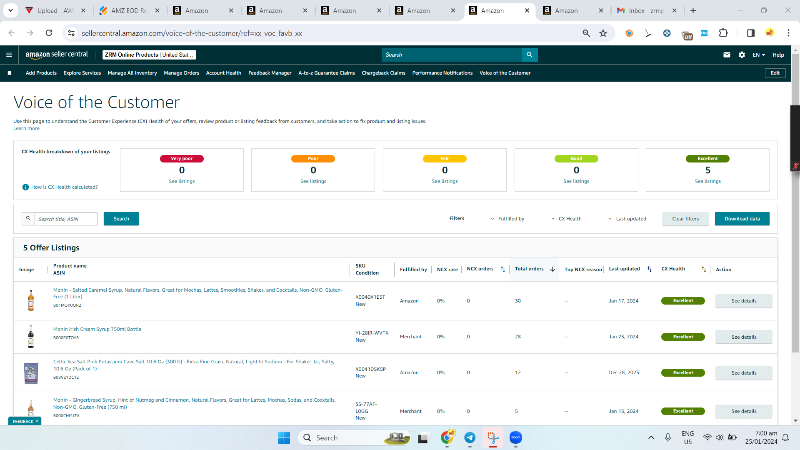
Task: Reload the page in Chrome
Action: pyautogui.click(x=49, y=33)
